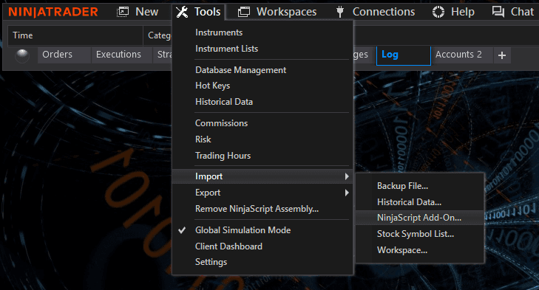539x290 pixels.
Task: Click the Connections plug icon
Action: (340, 12)
